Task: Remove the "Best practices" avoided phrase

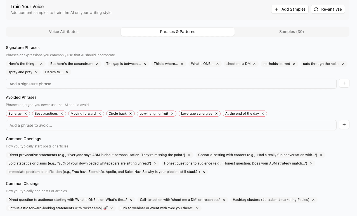Action: click(62, 114)
